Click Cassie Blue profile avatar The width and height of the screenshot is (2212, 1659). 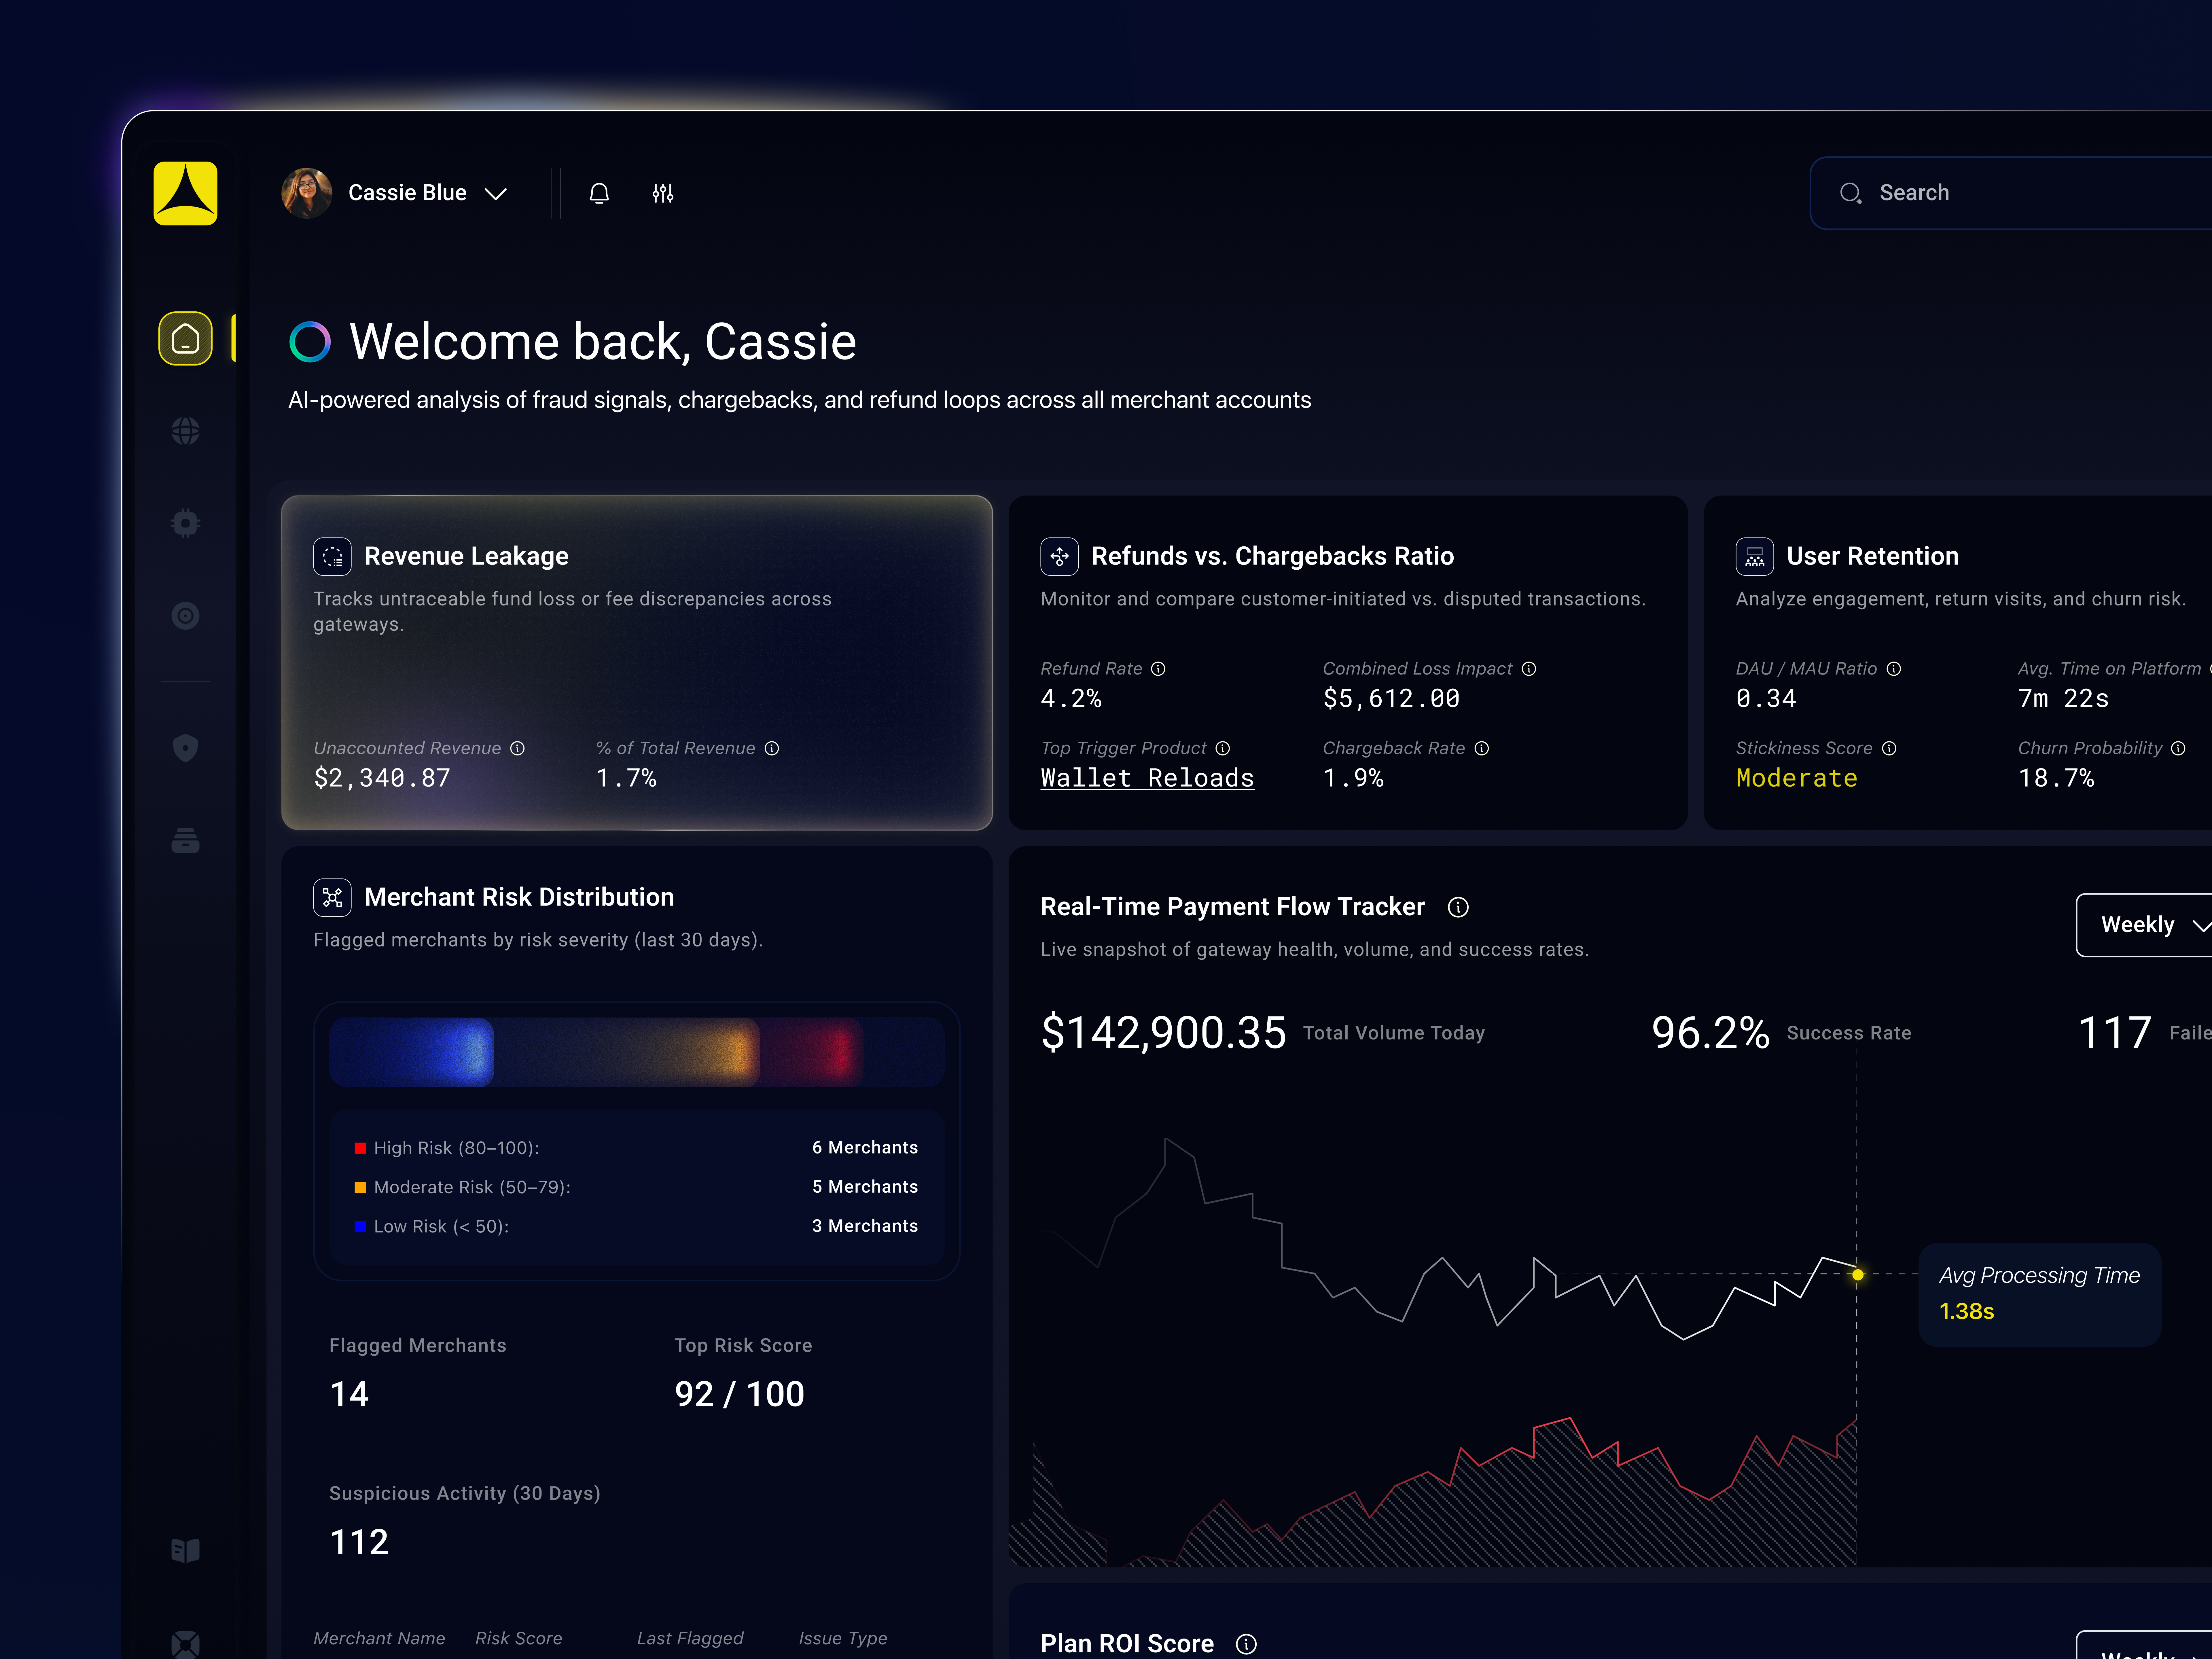[307, 193]
